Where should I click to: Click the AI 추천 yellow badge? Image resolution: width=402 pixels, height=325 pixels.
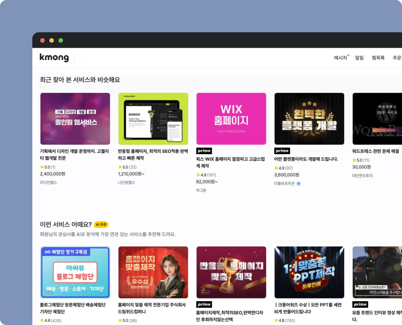coord(101,224)
